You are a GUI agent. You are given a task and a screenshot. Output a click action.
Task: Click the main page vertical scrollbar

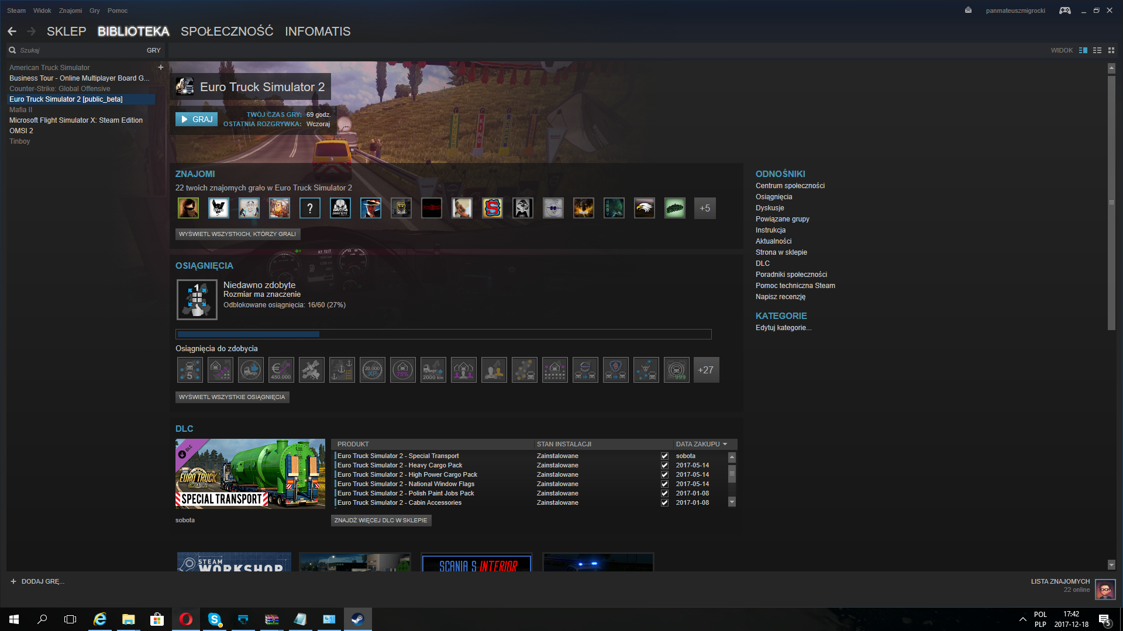(x=1111, y=202)
